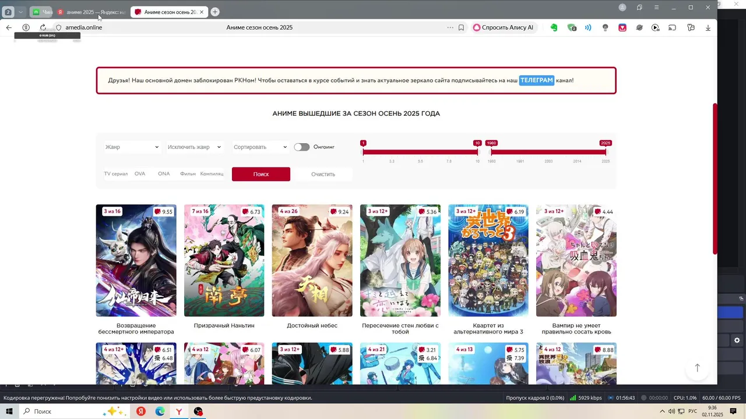Open the Сортировать dropdown
746x419 pixels.
point(260,147)
